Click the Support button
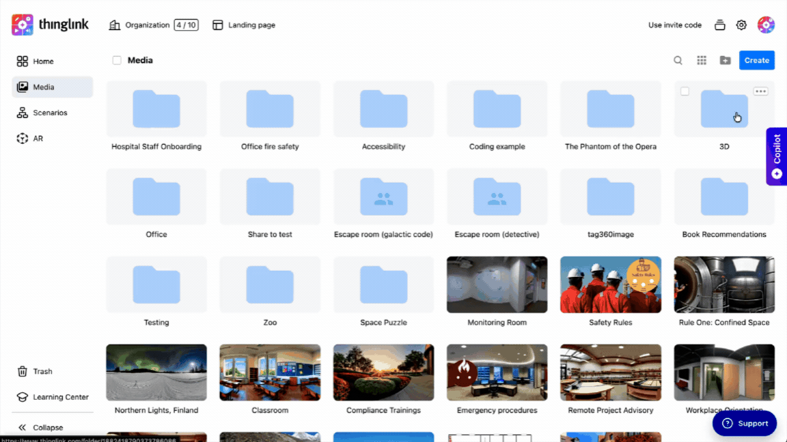787x442 pixels. click(x=745, y=424)
